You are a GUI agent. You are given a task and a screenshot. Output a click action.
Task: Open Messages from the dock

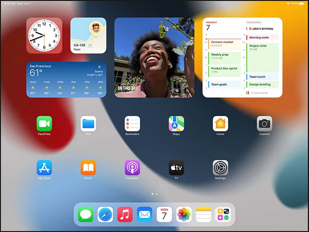pos(85,214)
